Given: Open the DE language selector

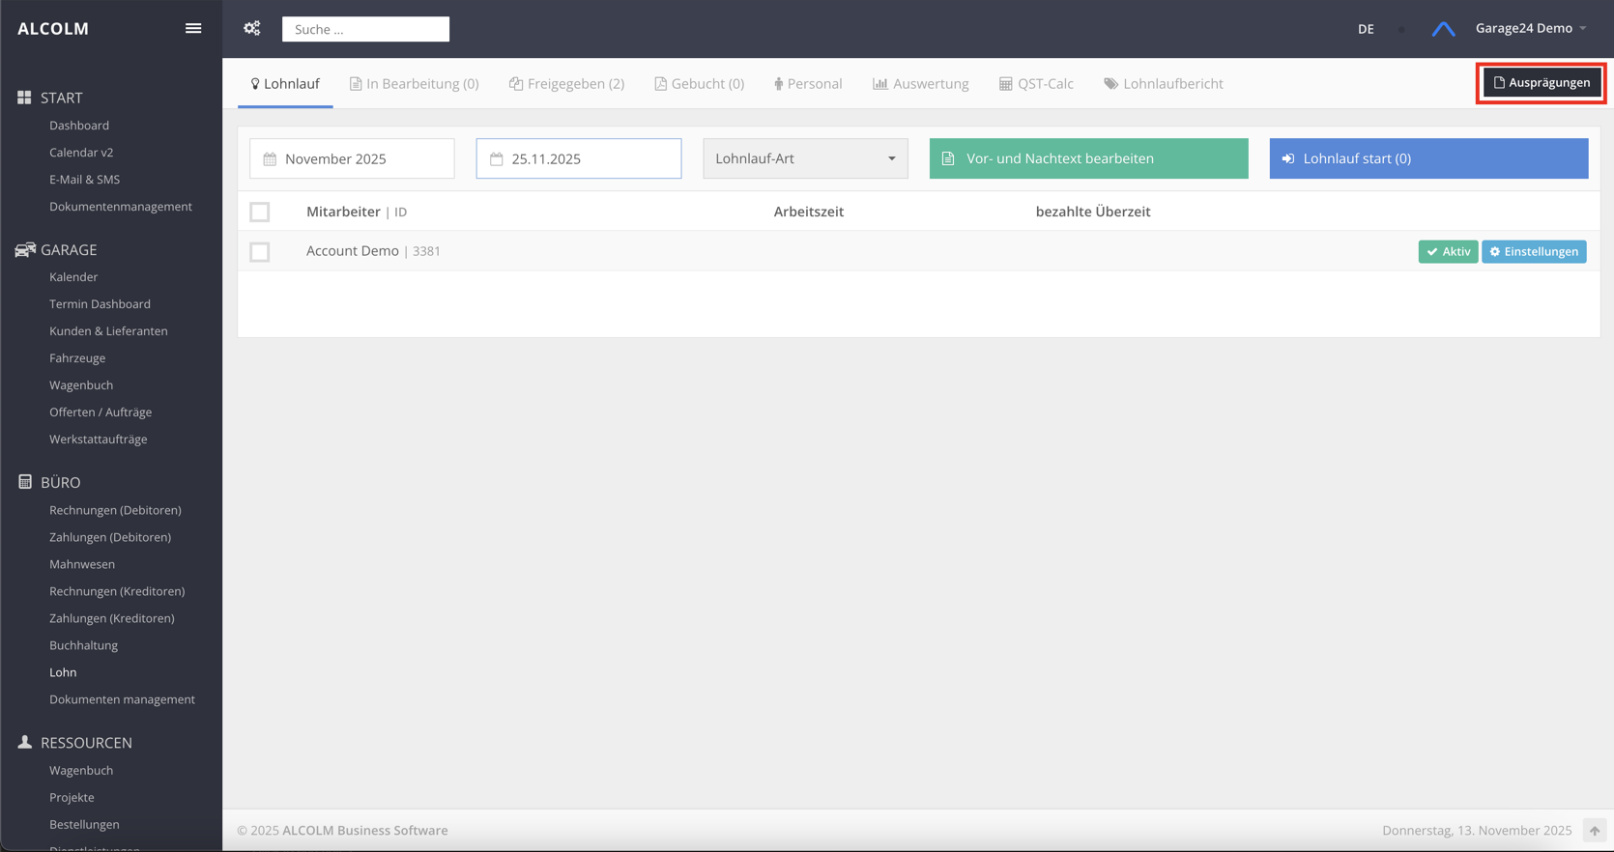Looking at the screenshot, I should pyautogui.click(x=1366, y=29).
